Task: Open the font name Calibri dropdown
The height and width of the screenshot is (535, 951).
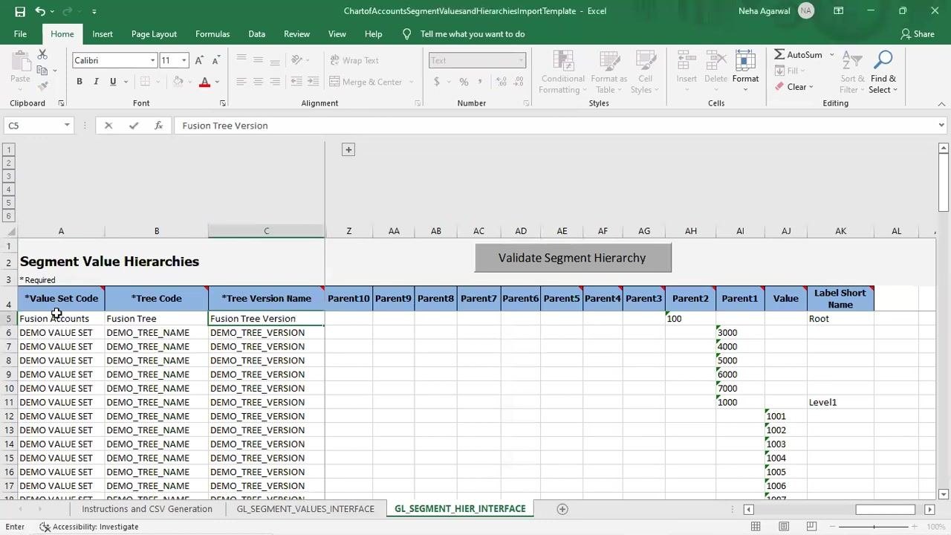Action: click(x=152, y=60)
